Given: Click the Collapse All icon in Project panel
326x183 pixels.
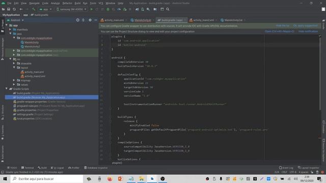Looking at the screenshot, I should click(x=83, y=20).
